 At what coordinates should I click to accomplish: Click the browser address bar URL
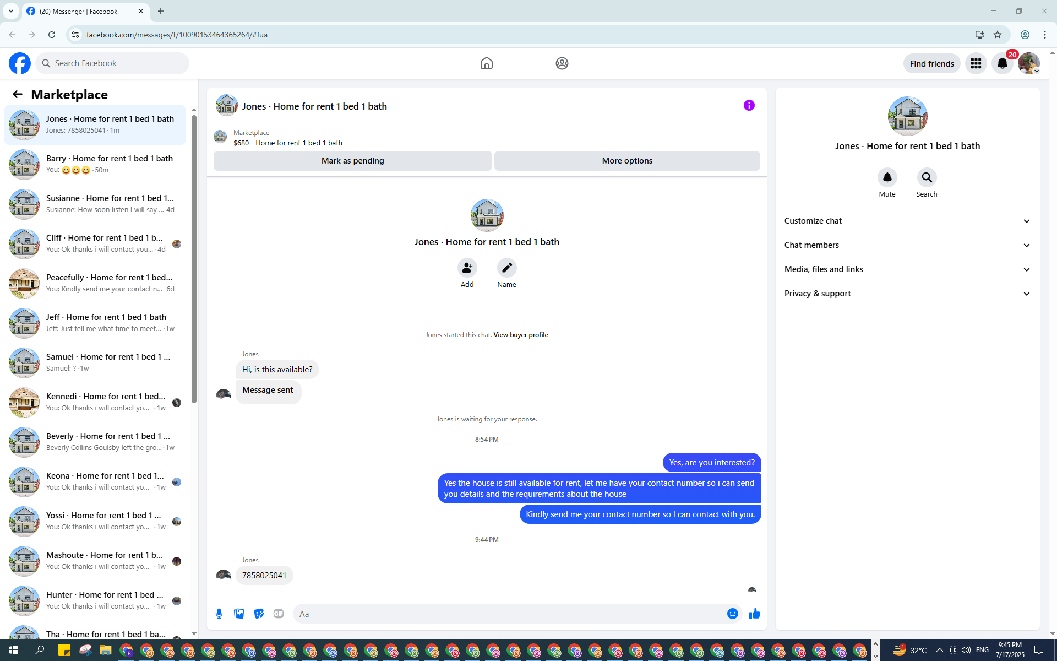pyautogui.click(x=177, y=35)
